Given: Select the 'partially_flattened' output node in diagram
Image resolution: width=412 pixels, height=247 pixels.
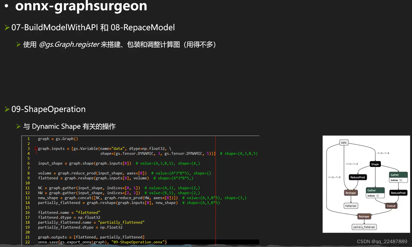Looking at the screenshot, I should click(x=364, y=227).
